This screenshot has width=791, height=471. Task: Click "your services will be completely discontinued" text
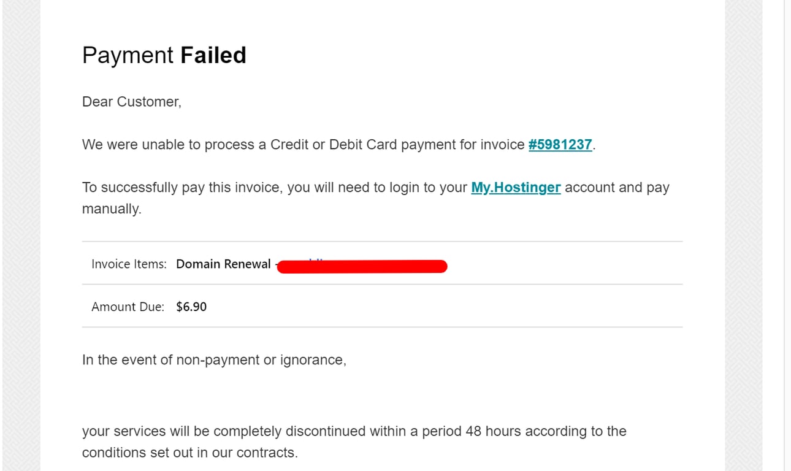click(223, 431)
